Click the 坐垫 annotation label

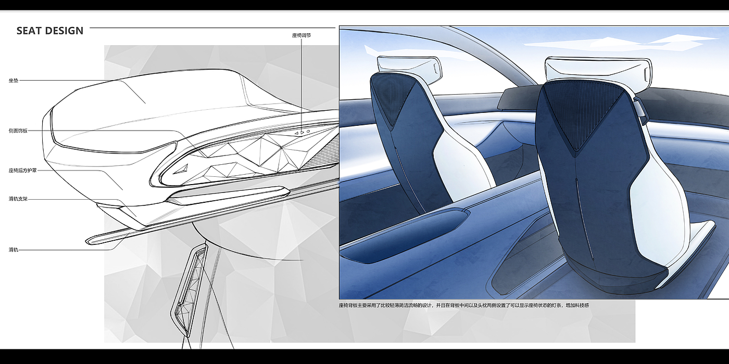point(14,81)
